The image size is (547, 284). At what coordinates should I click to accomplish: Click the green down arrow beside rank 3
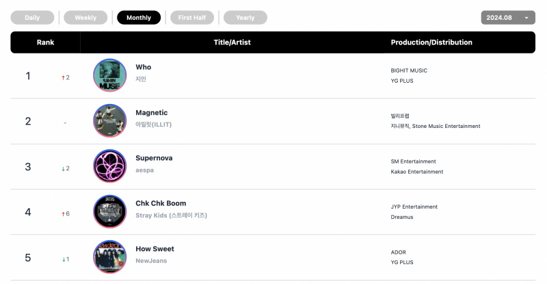coord(63,169)
